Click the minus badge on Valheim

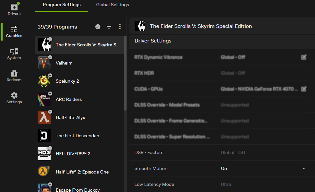50,57
